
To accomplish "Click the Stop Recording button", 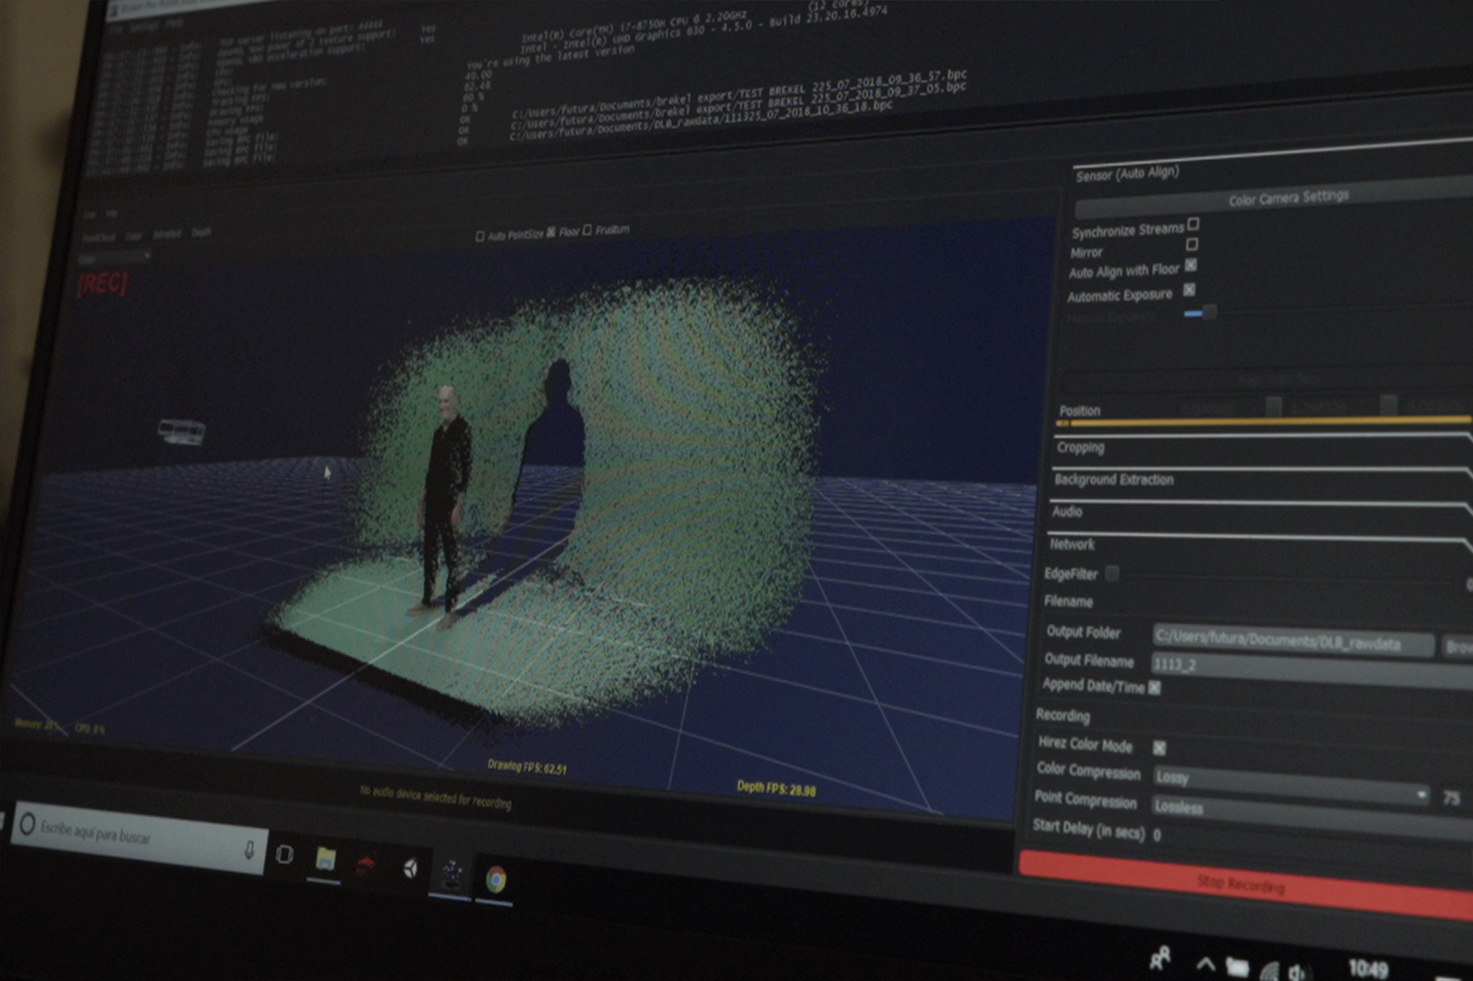I will pyautogui.click(x=1245, y=884).
